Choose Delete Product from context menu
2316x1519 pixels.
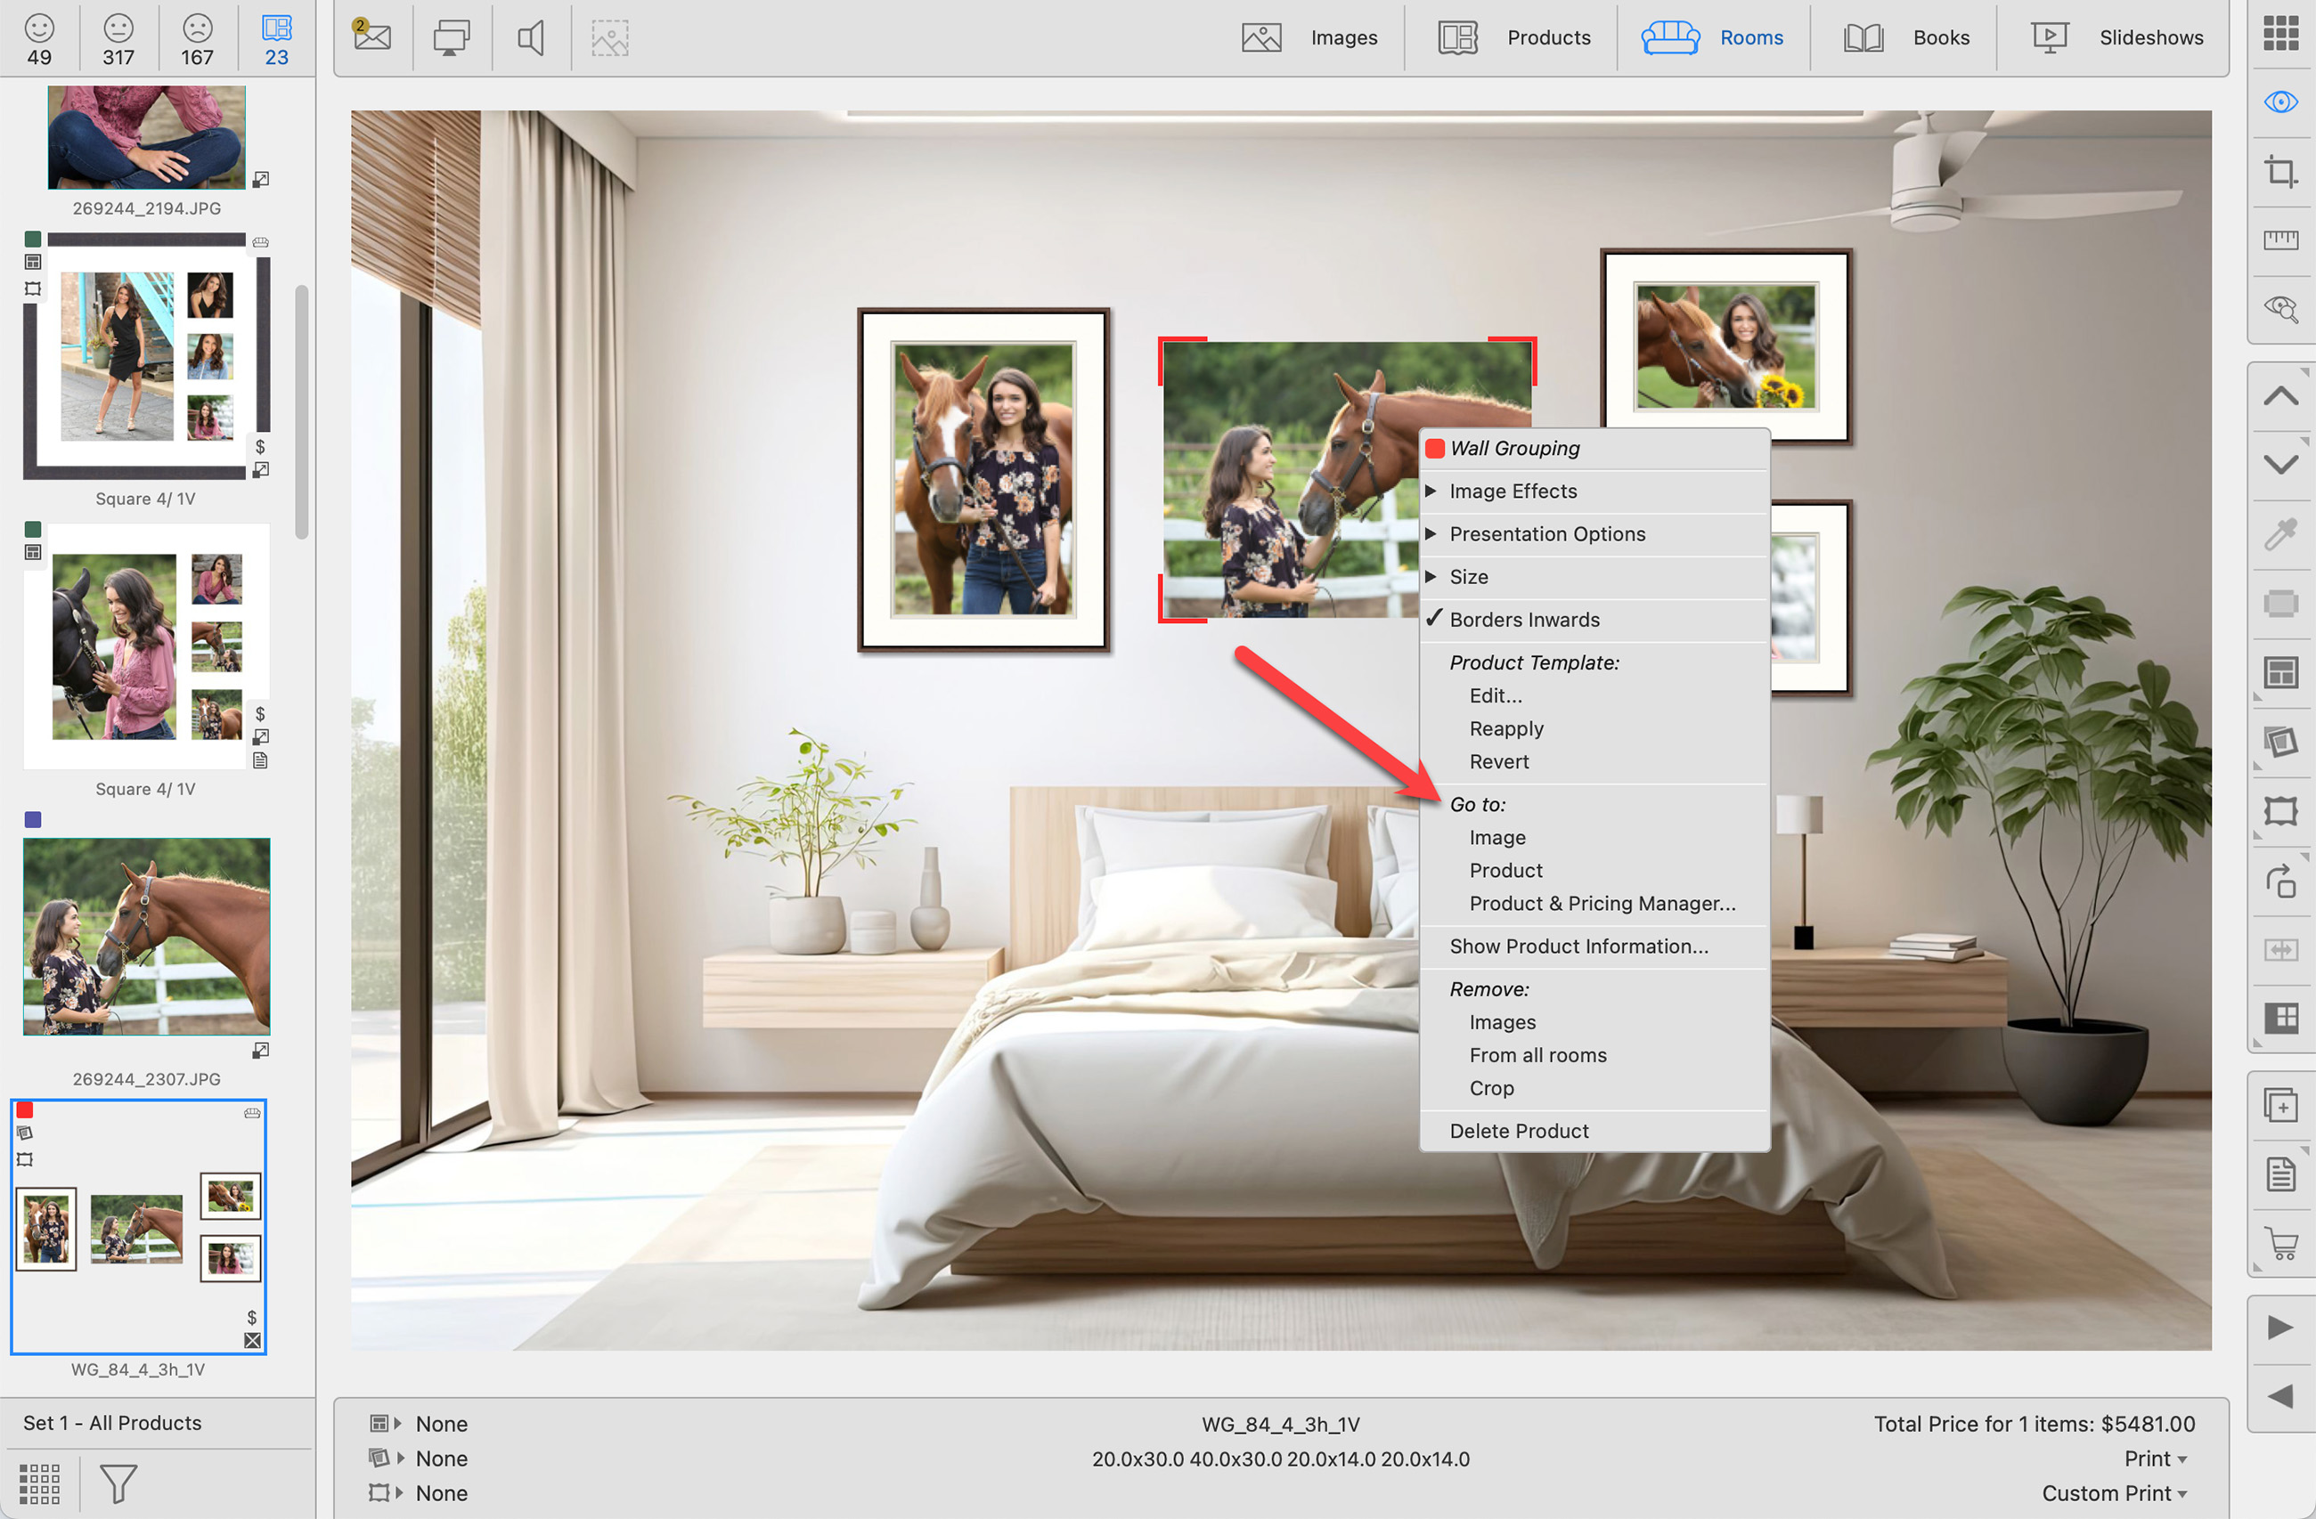tap(1518, 1130)
